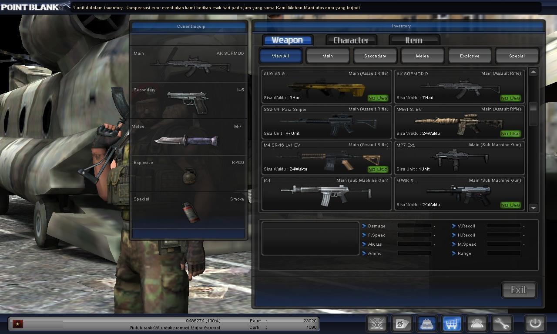The width and height of the screenshot is (557, 334).
Task: Click the Point Blank logo
Action: (x=35, y=7)
